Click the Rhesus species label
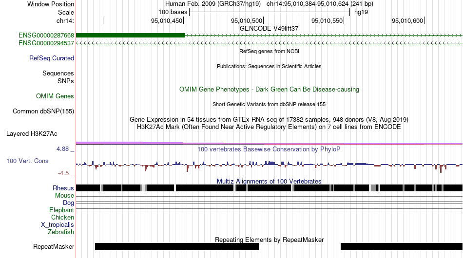This screenshot has height=258, width=463. click(x=63, y=188)
